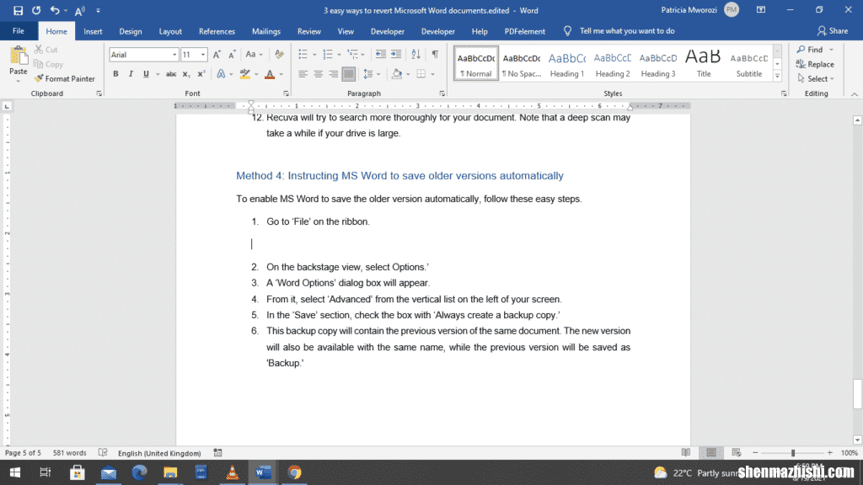Image resolution: width=863 pixels, height=485 pixels.
Task: Toggle underline formatting
Action: point(146,74)
